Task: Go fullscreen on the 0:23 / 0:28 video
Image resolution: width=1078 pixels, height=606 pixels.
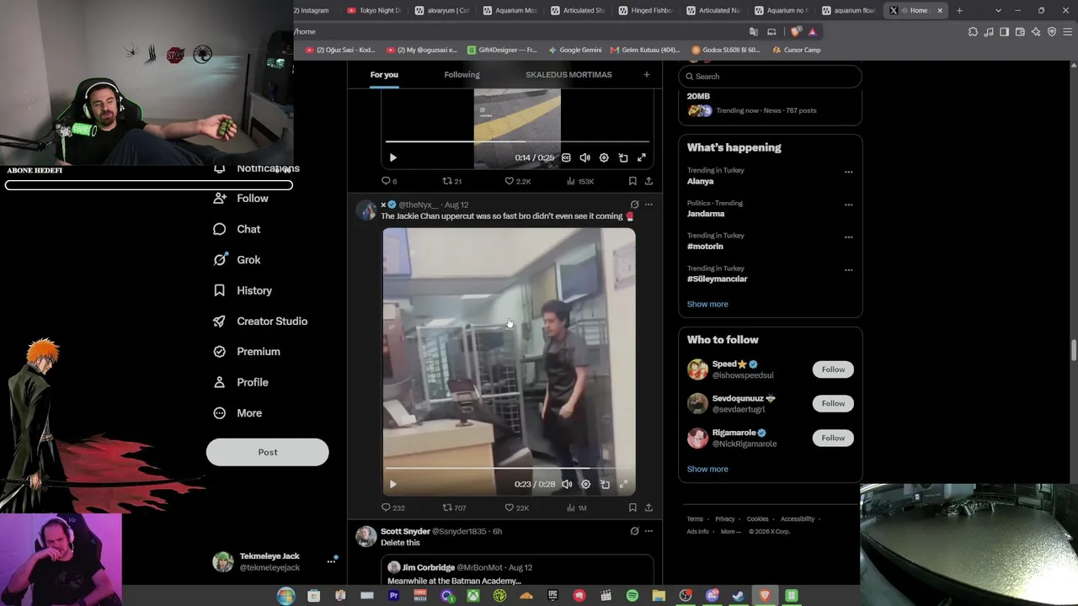Action: click(x=623, y=484)
